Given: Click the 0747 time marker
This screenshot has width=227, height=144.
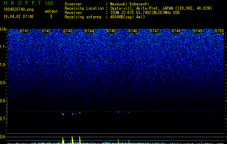Looking at the screenshot, I should (154, 31).
